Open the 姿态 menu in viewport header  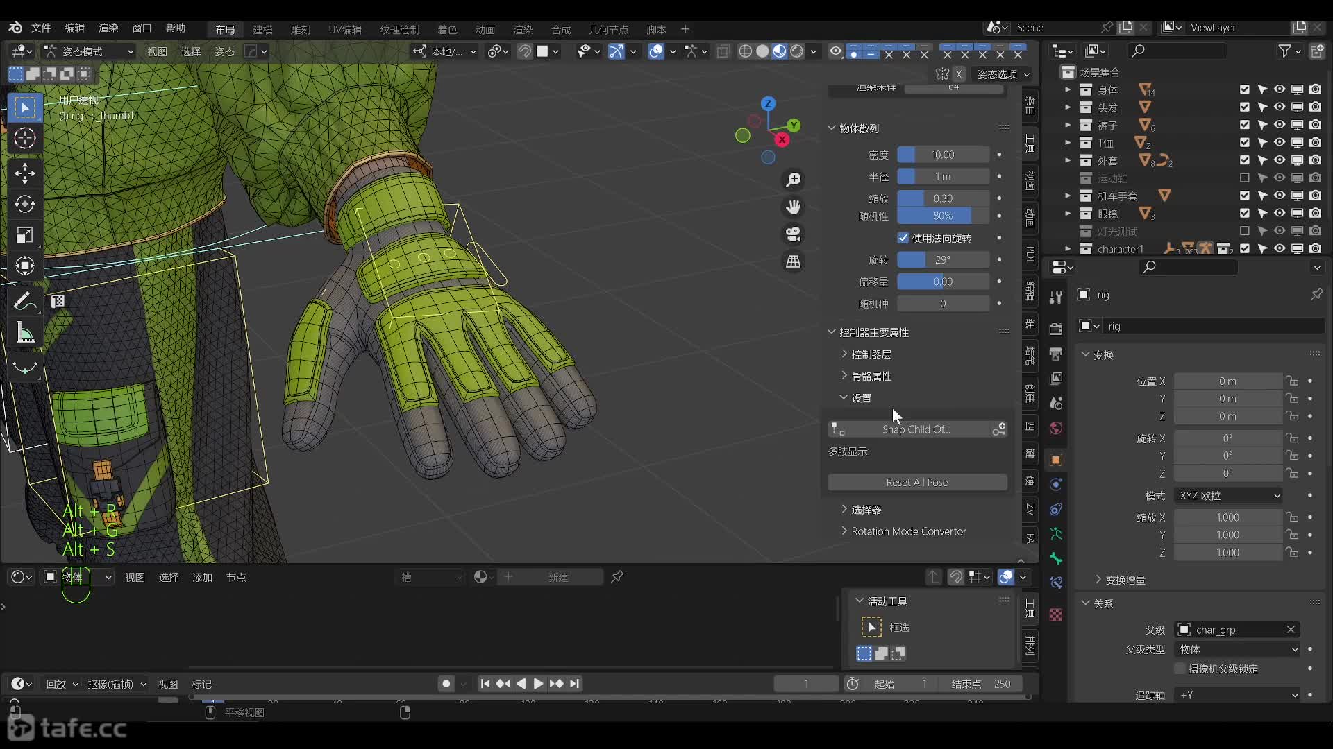click(x=224, y=51)
